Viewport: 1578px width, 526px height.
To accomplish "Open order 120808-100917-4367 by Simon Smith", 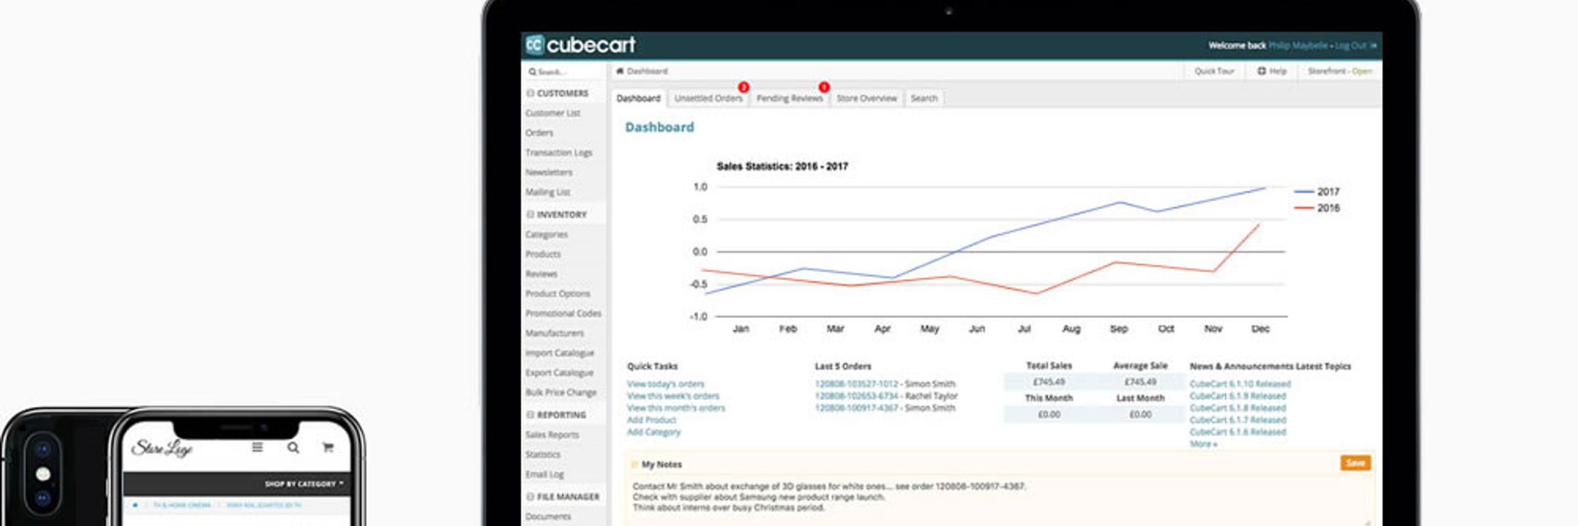I will pyautogui.click(x=856, y=408).
